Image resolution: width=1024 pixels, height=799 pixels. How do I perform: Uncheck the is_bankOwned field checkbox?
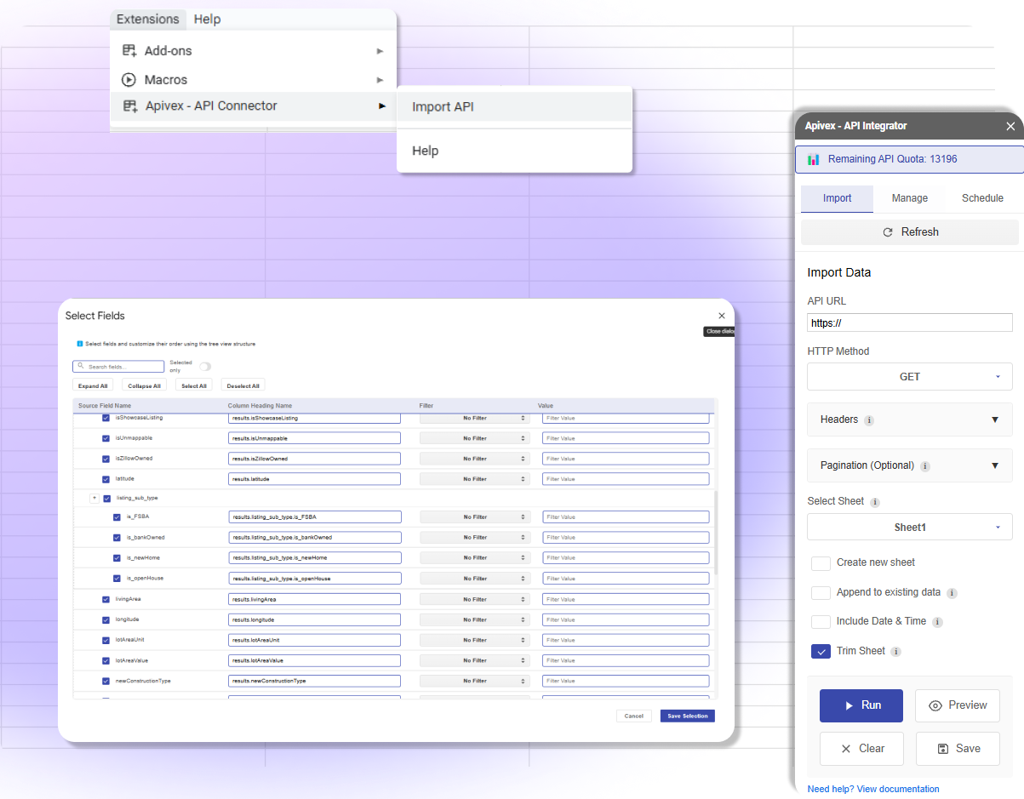pyautogui.click(x=117, y=538)
